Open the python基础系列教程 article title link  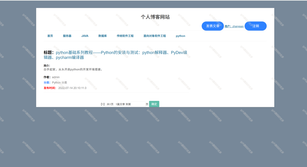click(x=115, y=55)
